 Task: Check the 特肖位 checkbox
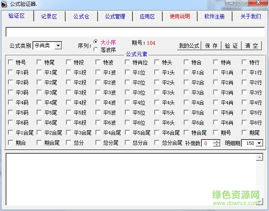[127, 62]
